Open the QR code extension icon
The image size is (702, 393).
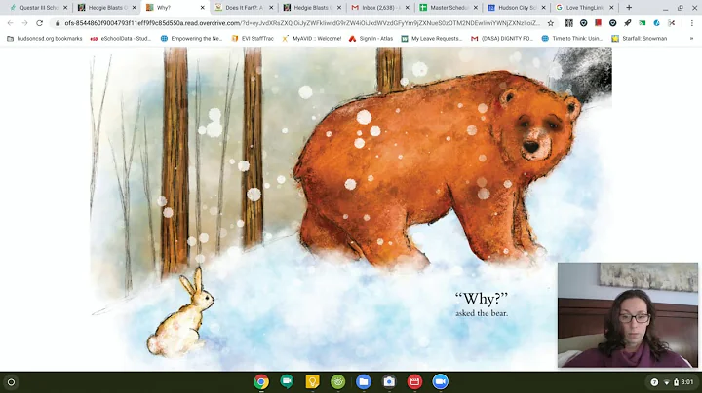(569, 23)
